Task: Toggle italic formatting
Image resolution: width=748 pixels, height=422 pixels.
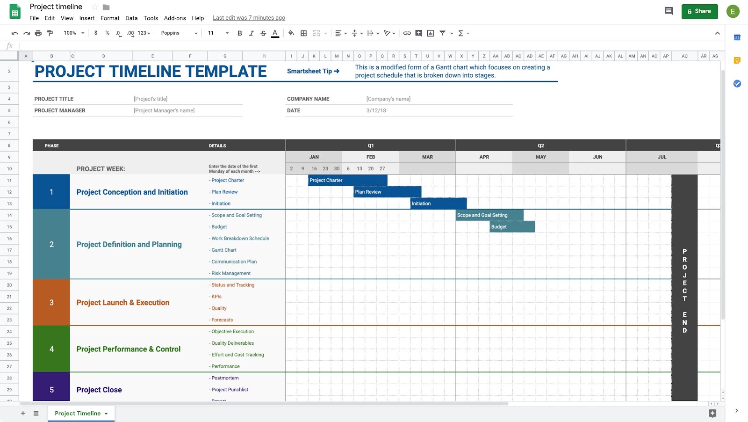Action: [252, 33]
